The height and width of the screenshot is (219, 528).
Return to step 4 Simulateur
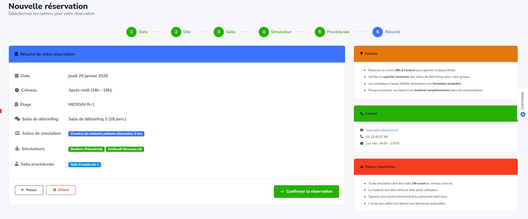point(264,32)
